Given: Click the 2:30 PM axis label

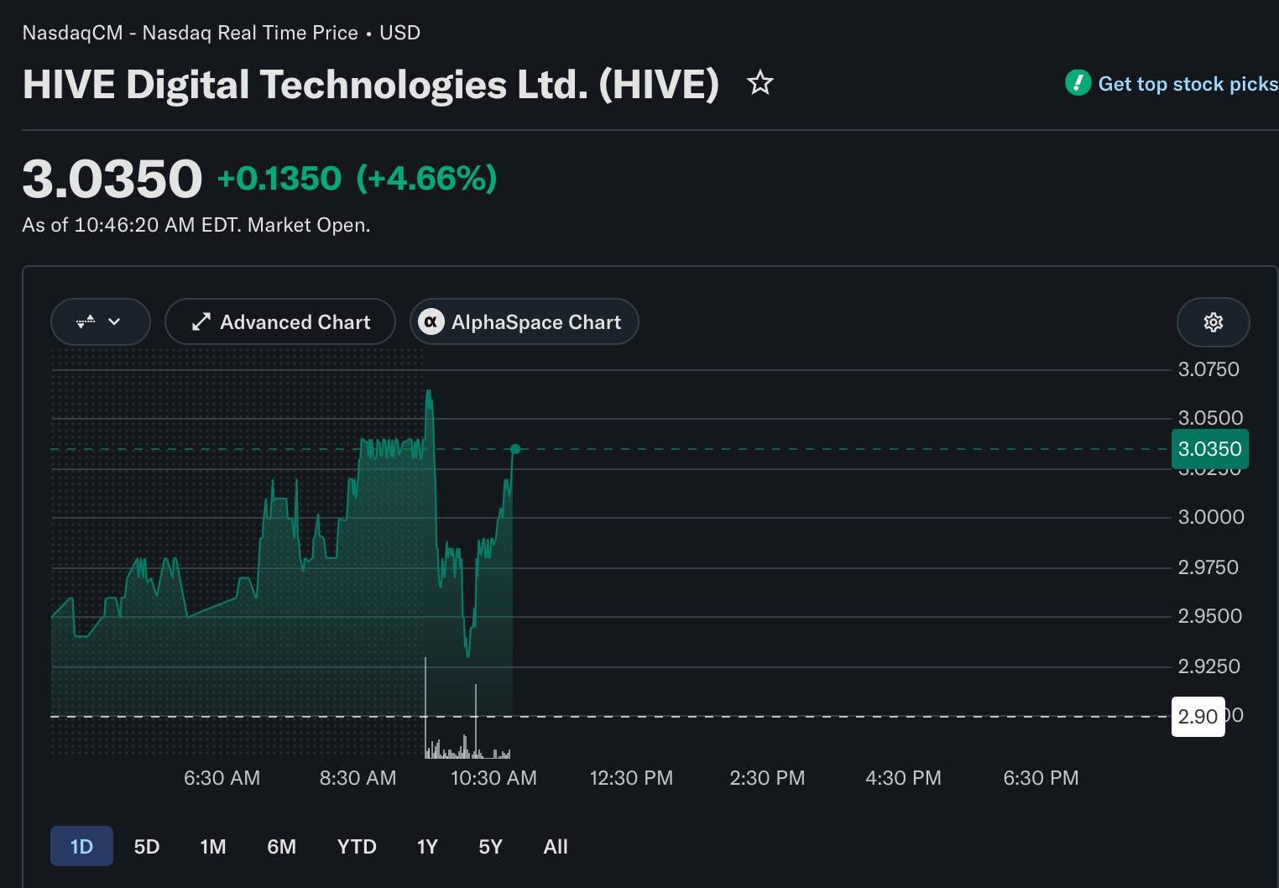Looking at the screenshot, I should [x=767, y=778].
